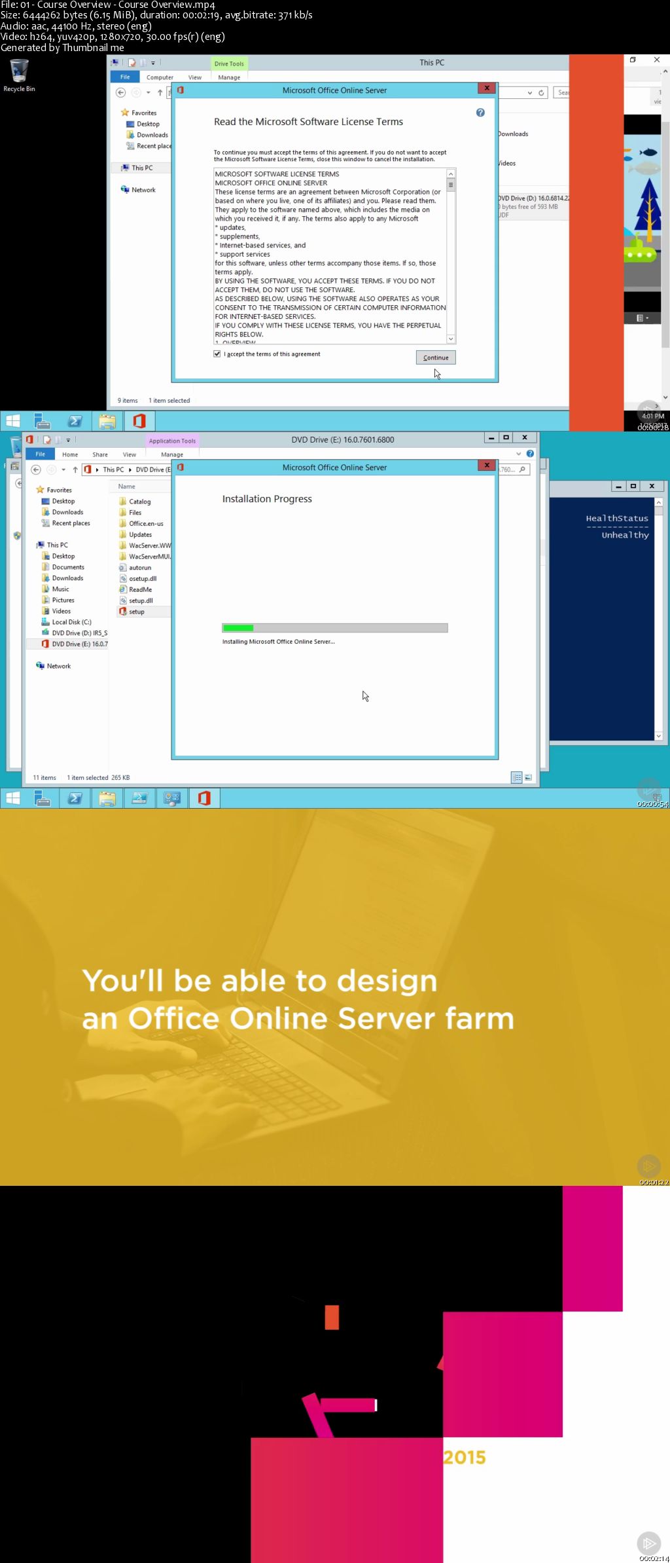
Task: Click help icon in DVD Drive (E:) window
Action: [x=530, y=453]
